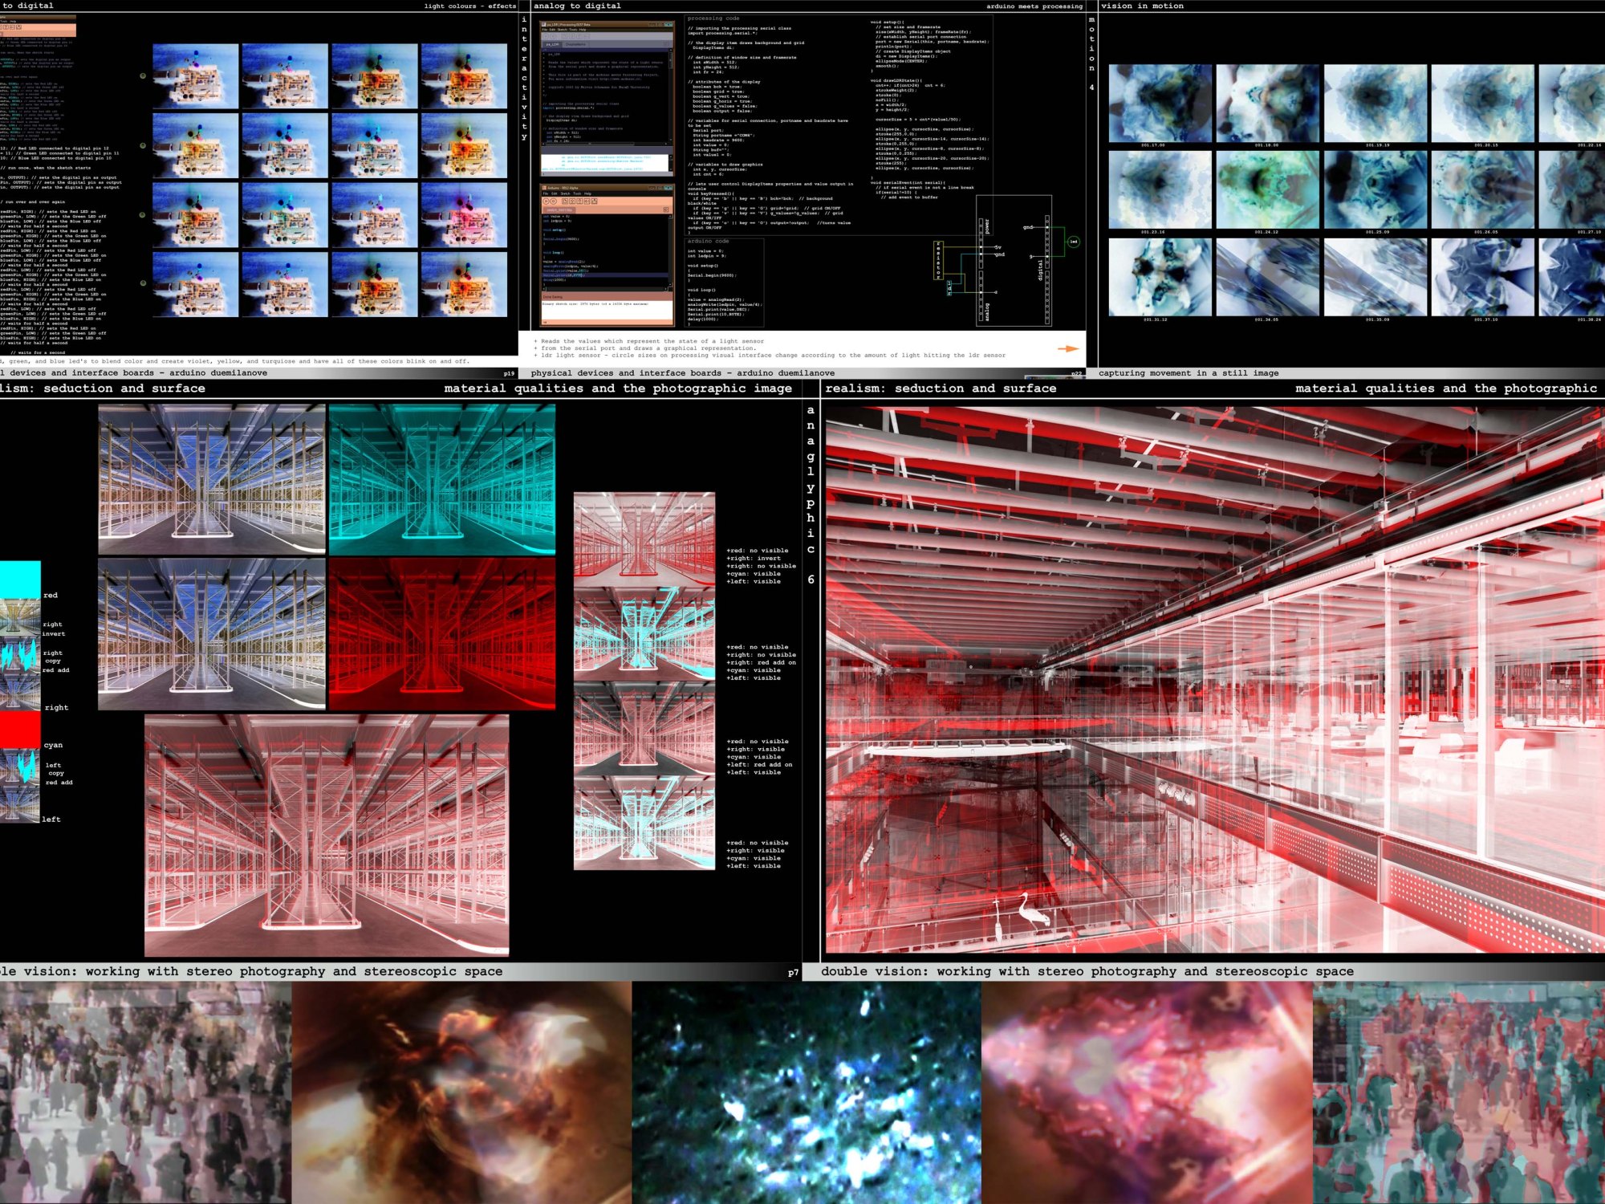Click the solid red color swatch

click(x=20, y=729)
